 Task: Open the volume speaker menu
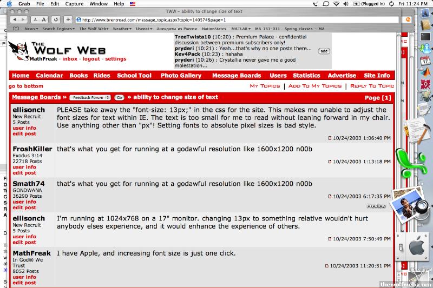(346, 4)
